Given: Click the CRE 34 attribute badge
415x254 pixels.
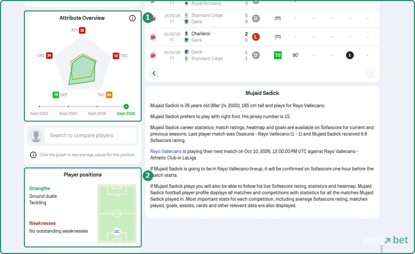Looking at the screenshot, I should 49,55.
